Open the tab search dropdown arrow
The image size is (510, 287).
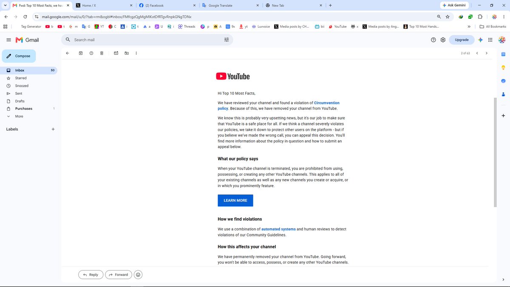[x=4, y=6]
